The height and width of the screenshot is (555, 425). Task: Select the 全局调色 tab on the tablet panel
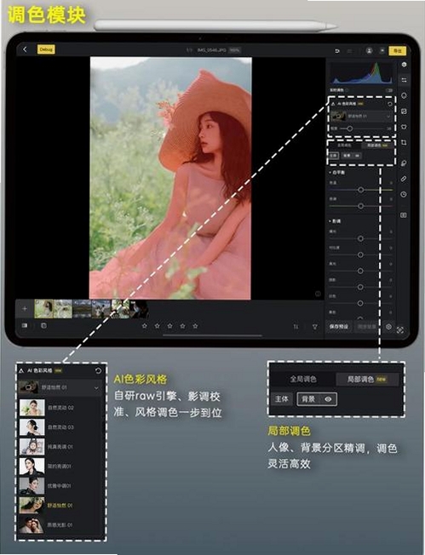tap(344, 146)
